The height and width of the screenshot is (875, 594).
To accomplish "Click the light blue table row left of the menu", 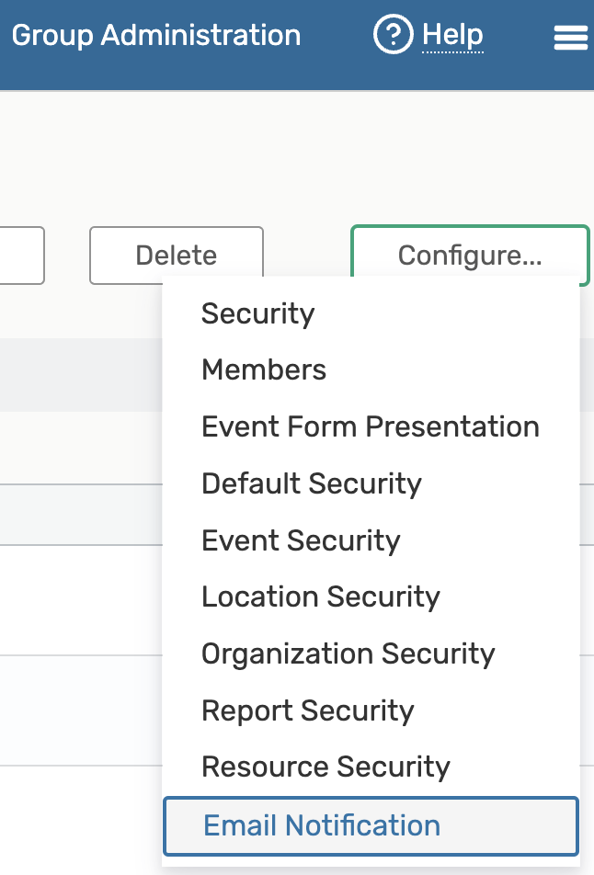I will 81,710.
